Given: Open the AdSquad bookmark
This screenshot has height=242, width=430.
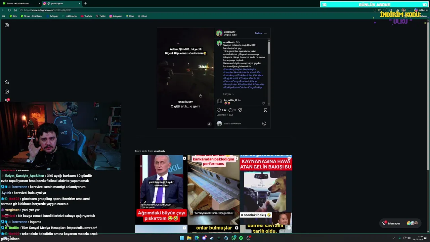Looking at the screenshot, I should (x=52, y=16).
